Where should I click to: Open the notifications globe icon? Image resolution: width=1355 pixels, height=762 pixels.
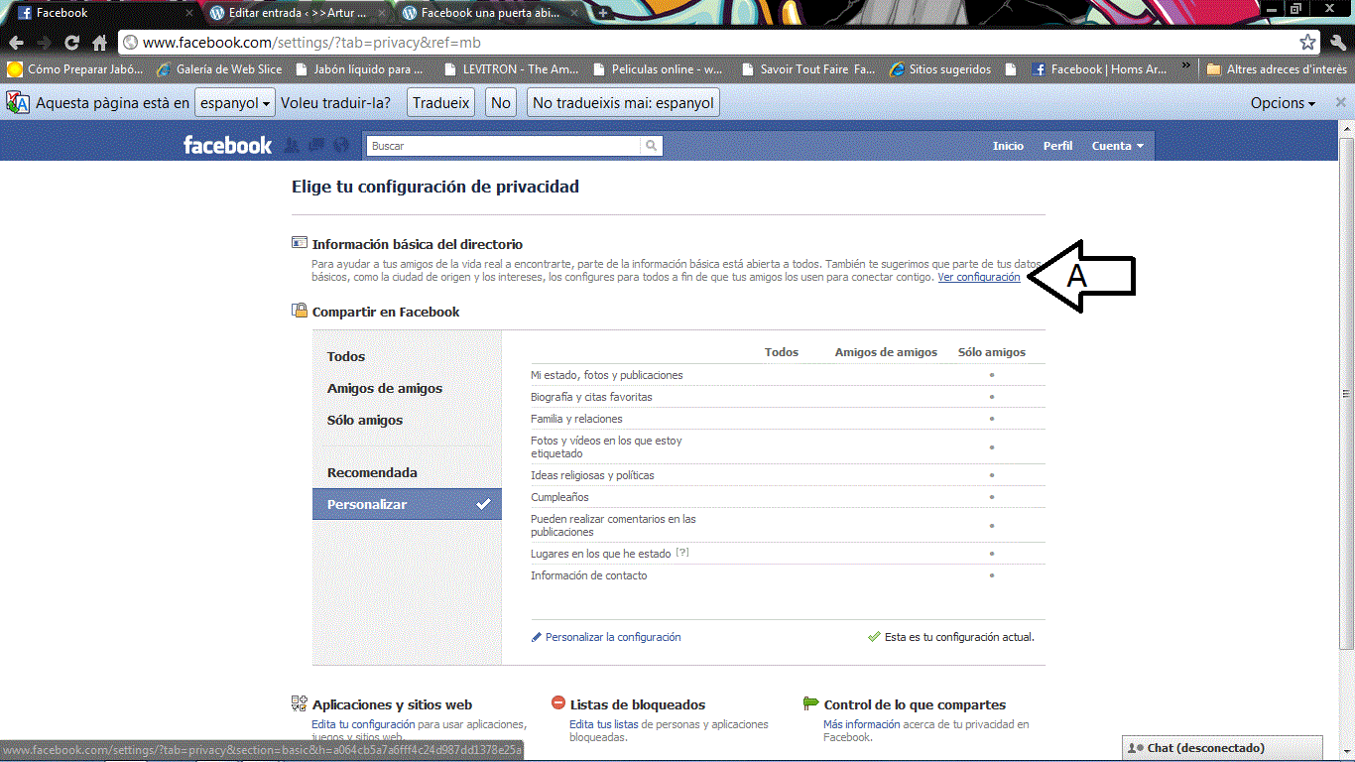(x=341, y=146)
